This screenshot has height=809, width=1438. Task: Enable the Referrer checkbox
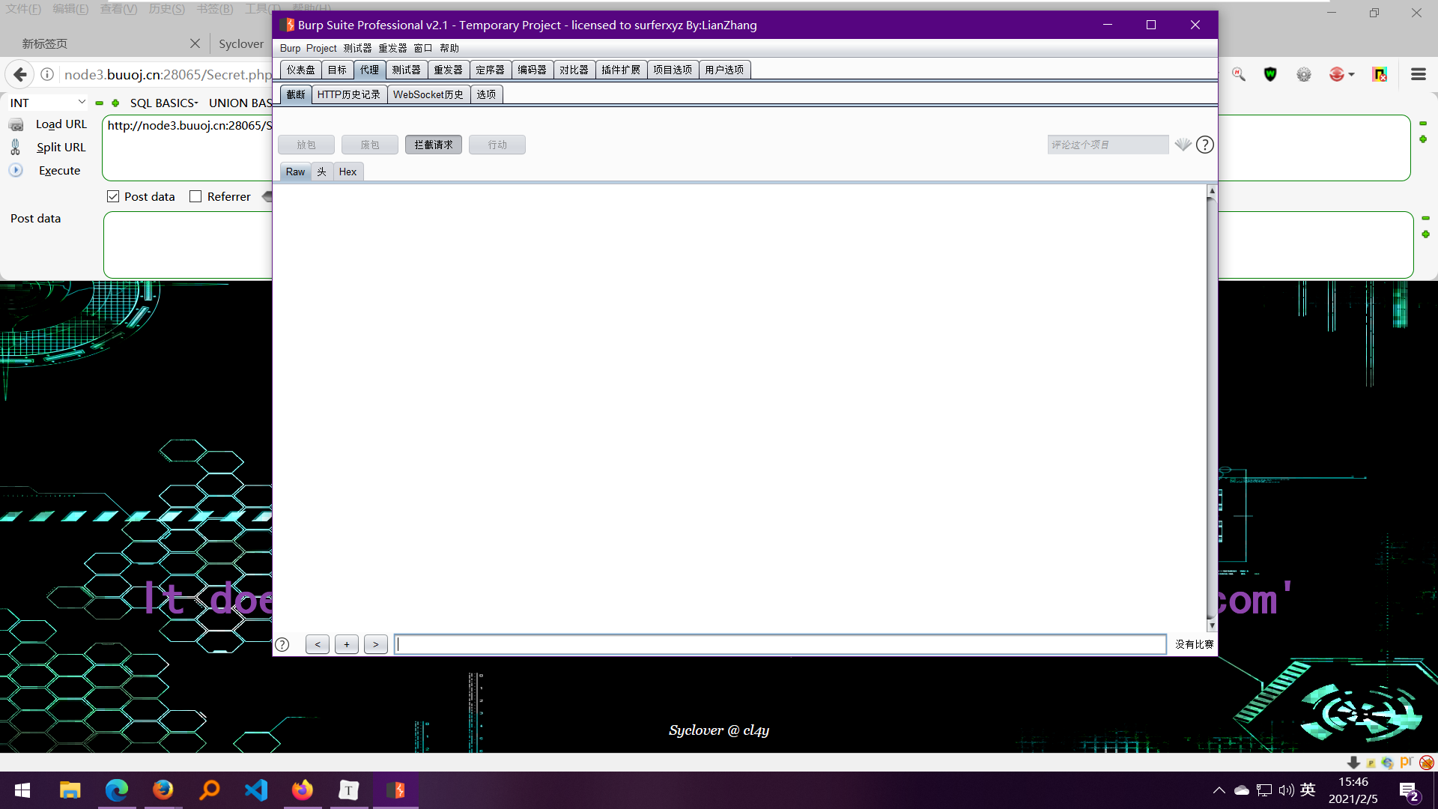click(195, 196)
